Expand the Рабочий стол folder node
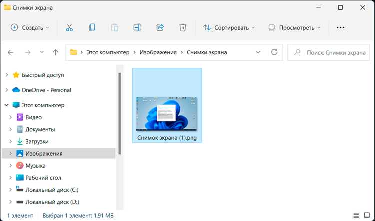 (x=11, y=177)
